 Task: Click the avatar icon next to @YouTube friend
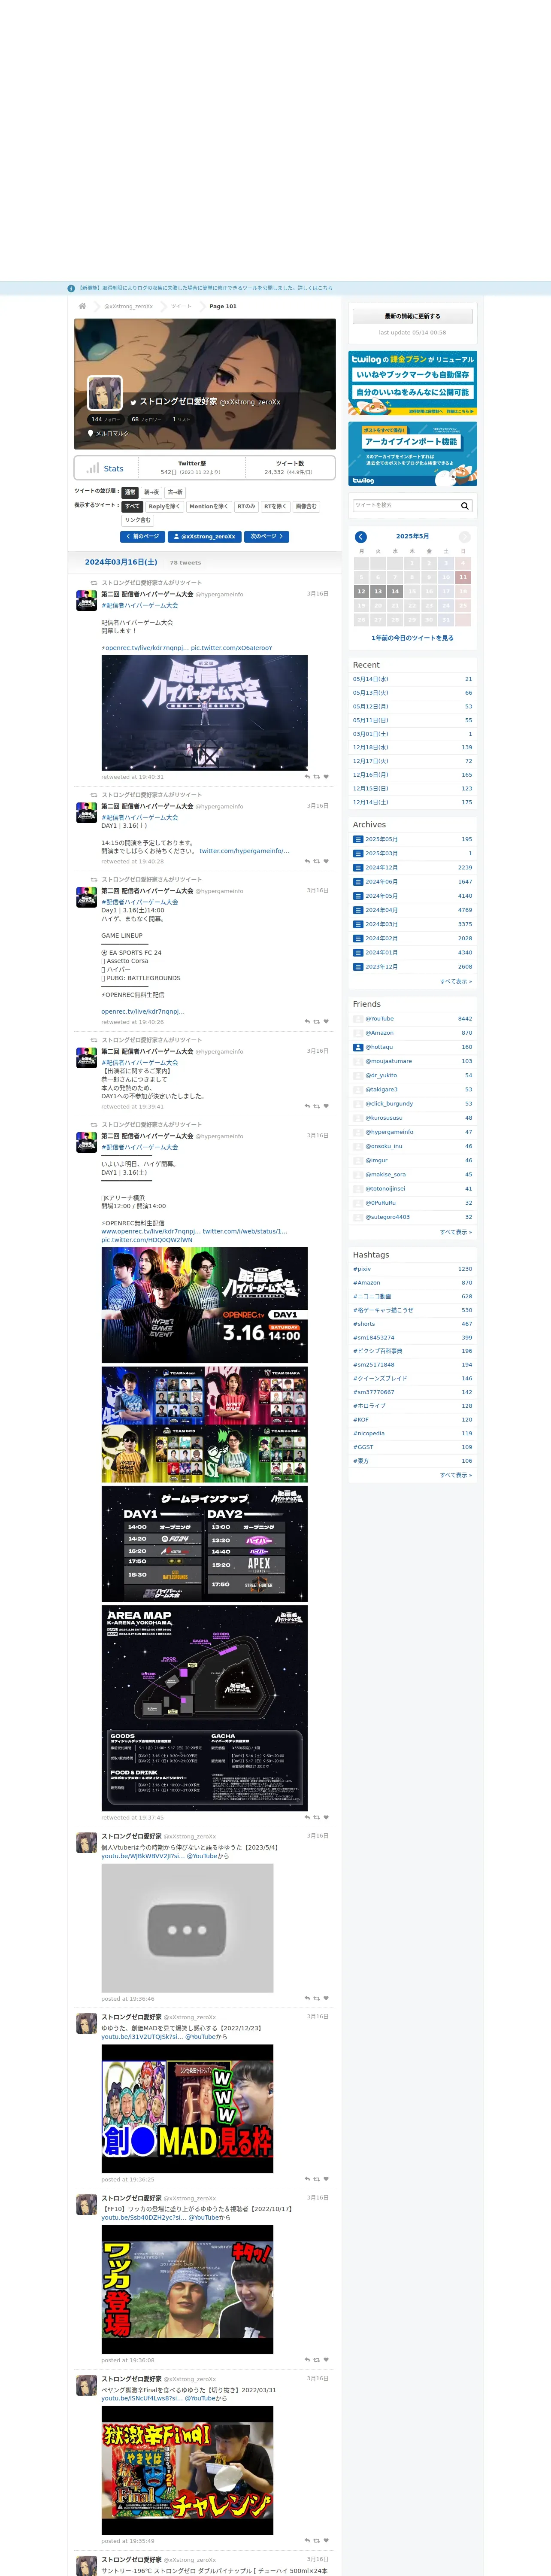point(358,1019)
